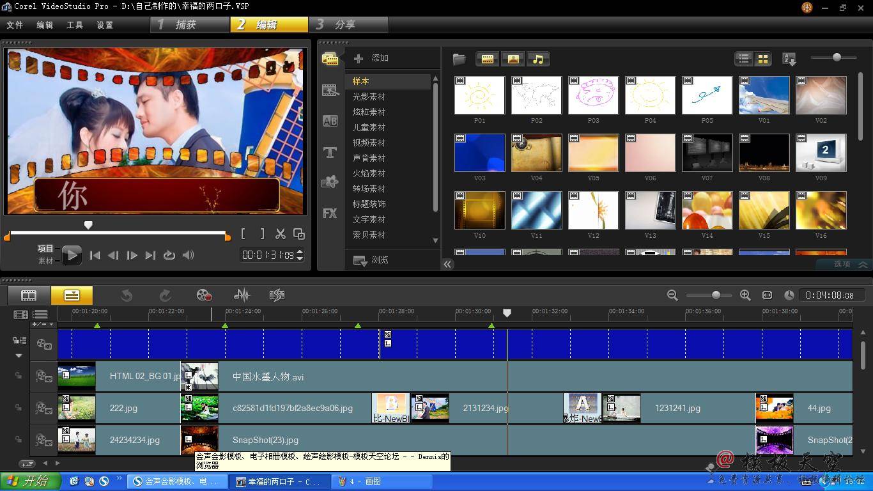Zoom in on the timeline
Image resolution: width=873 pixels, height=491 pixels.
coord(745,295)
